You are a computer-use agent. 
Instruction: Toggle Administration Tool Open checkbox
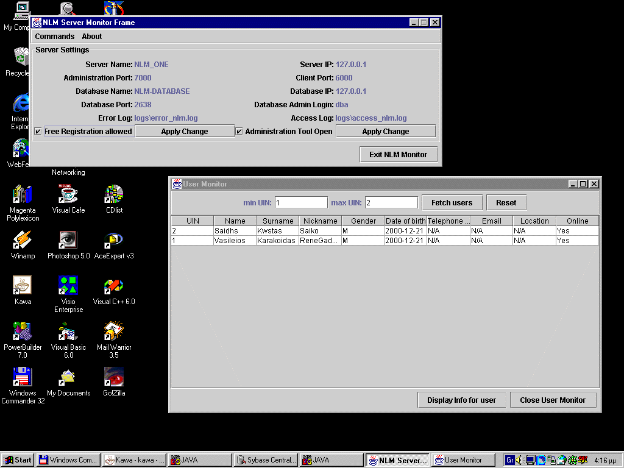[239, 132]
